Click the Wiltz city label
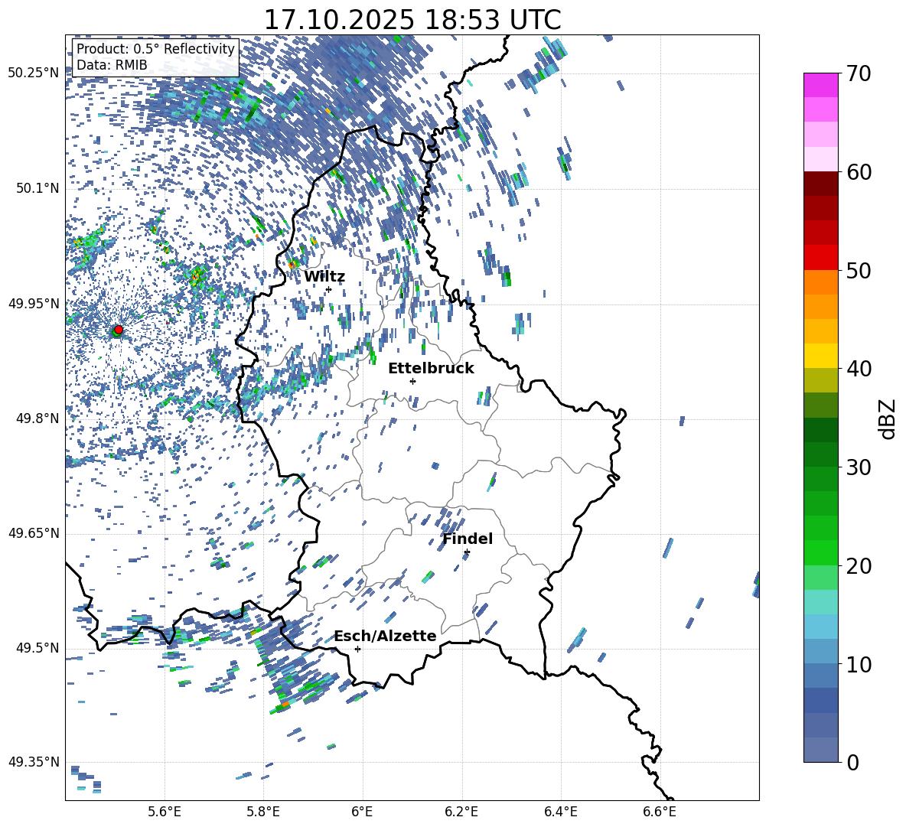906x827 pixels. pos(324,277)
